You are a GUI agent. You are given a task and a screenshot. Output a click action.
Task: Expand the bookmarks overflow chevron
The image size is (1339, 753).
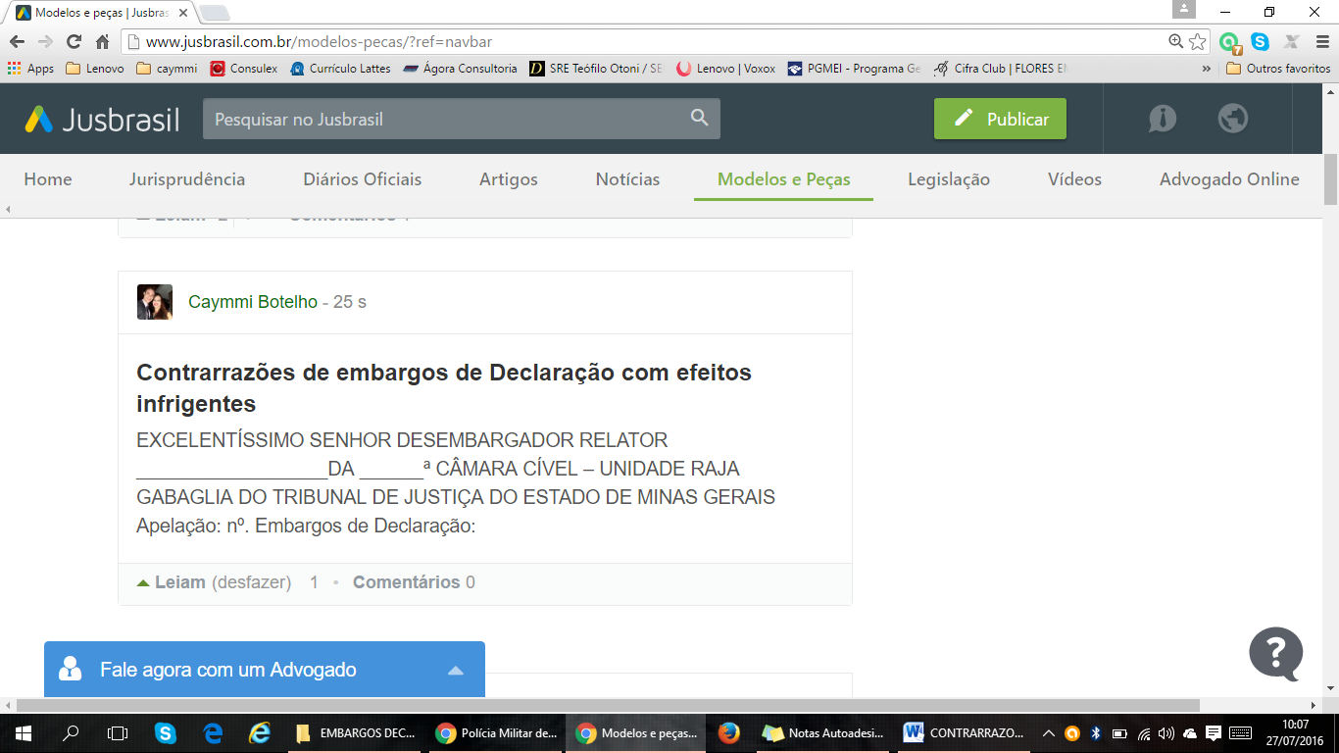pos(1207,69)
